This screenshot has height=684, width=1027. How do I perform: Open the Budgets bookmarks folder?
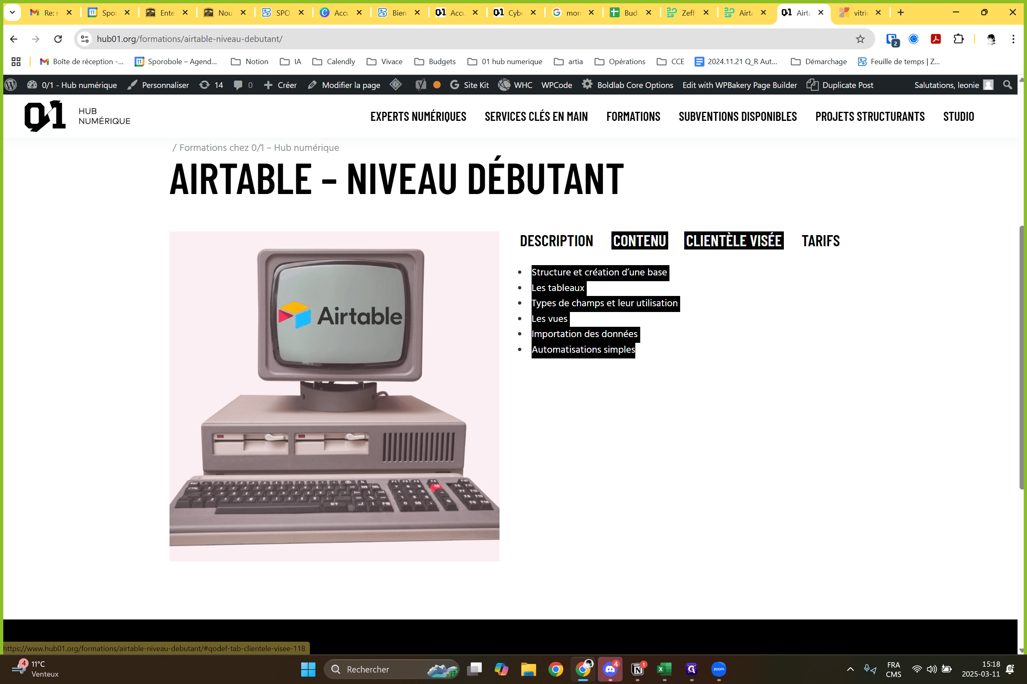pyautogui.click(x=435, y=62)
